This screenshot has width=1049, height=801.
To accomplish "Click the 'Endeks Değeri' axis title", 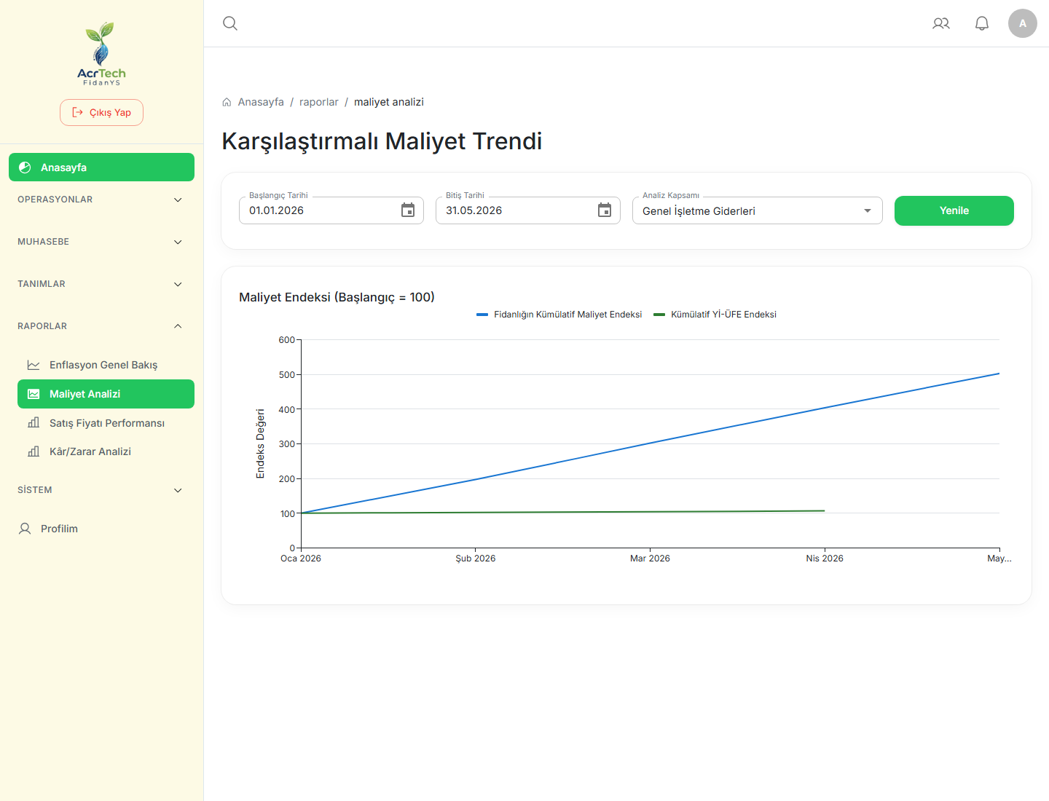I will 260,443.
